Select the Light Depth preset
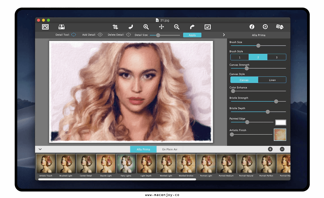This screenshot has height=198, width=324. [146, 163]
